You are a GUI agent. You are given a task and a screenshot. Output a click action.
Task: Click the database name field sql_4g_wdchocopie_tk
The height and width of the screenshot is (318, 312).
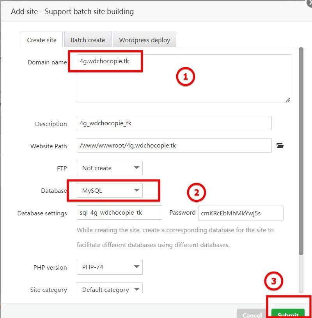point(119,213)
